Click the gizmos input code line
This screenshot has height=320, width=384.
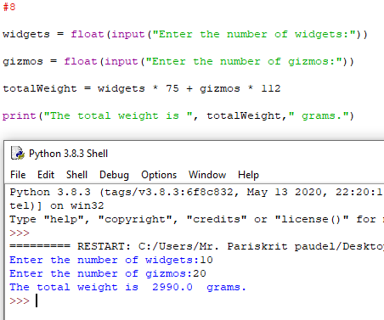[x=178, y=61]
